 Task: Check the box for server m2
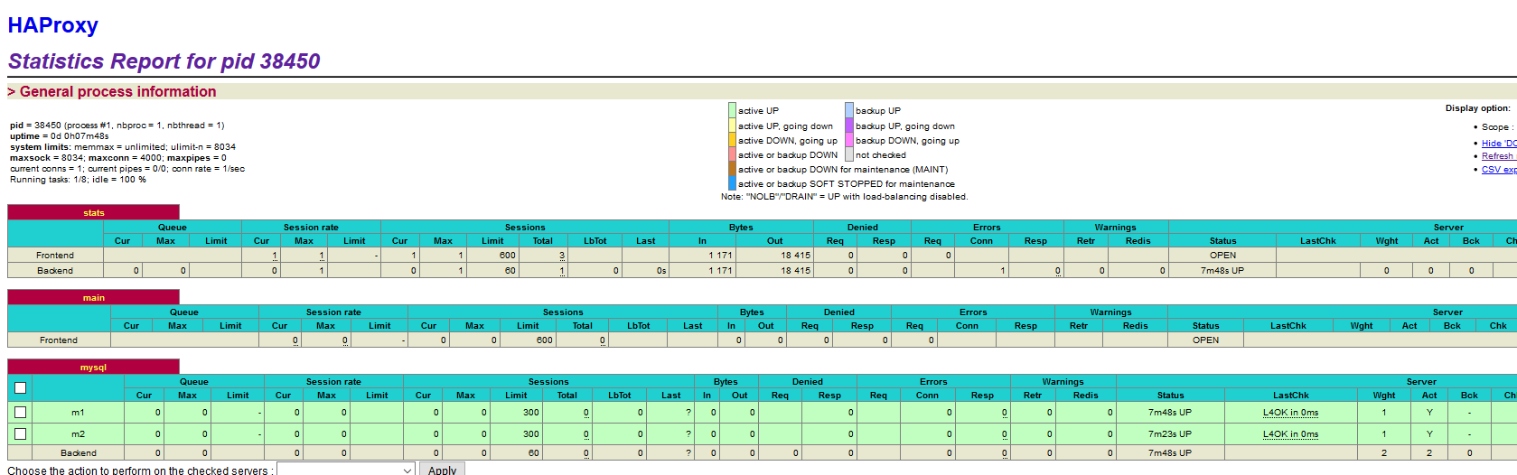click(x=21, y=434)
